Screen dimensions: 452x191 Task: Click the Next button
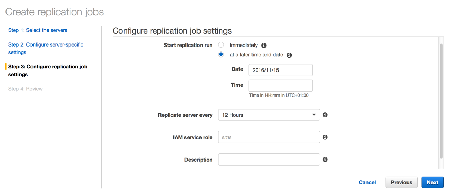click(x=432, y=182)
